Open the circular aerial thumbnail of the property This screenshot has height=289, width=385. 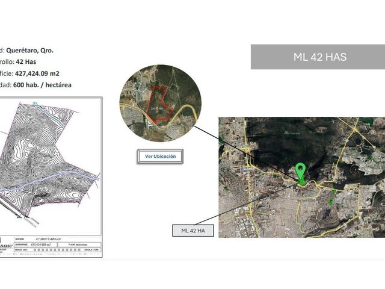point(161,103)
